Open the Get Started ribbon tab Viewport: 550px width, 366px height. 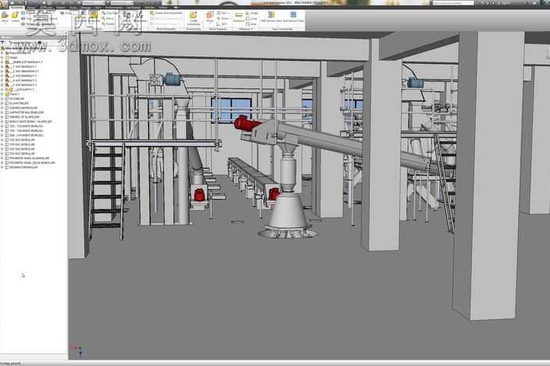point(134,7)
